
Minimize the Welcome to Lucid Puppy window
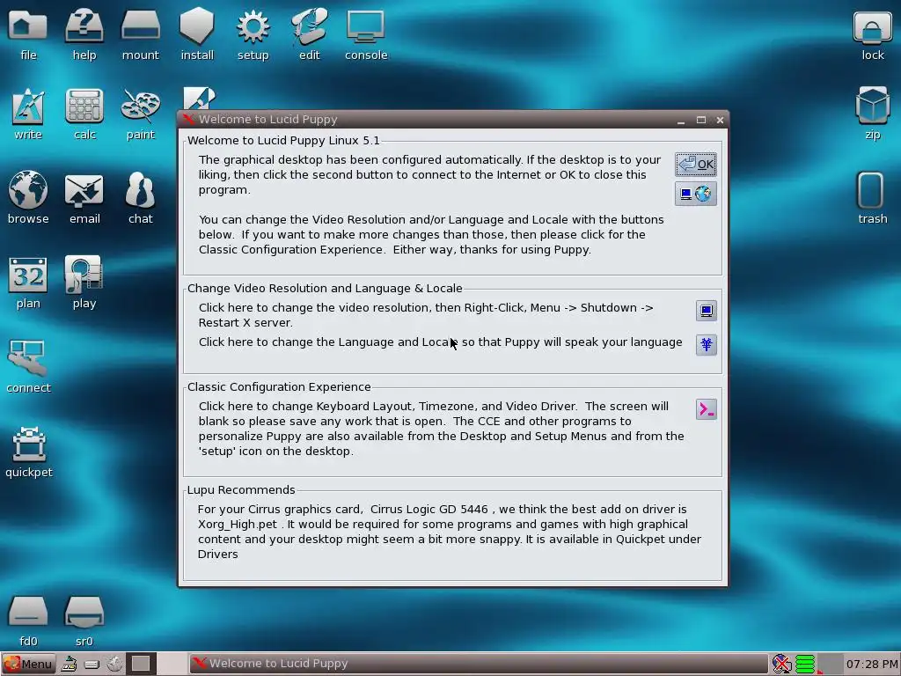pyautogui.click(x=681, y=120)
